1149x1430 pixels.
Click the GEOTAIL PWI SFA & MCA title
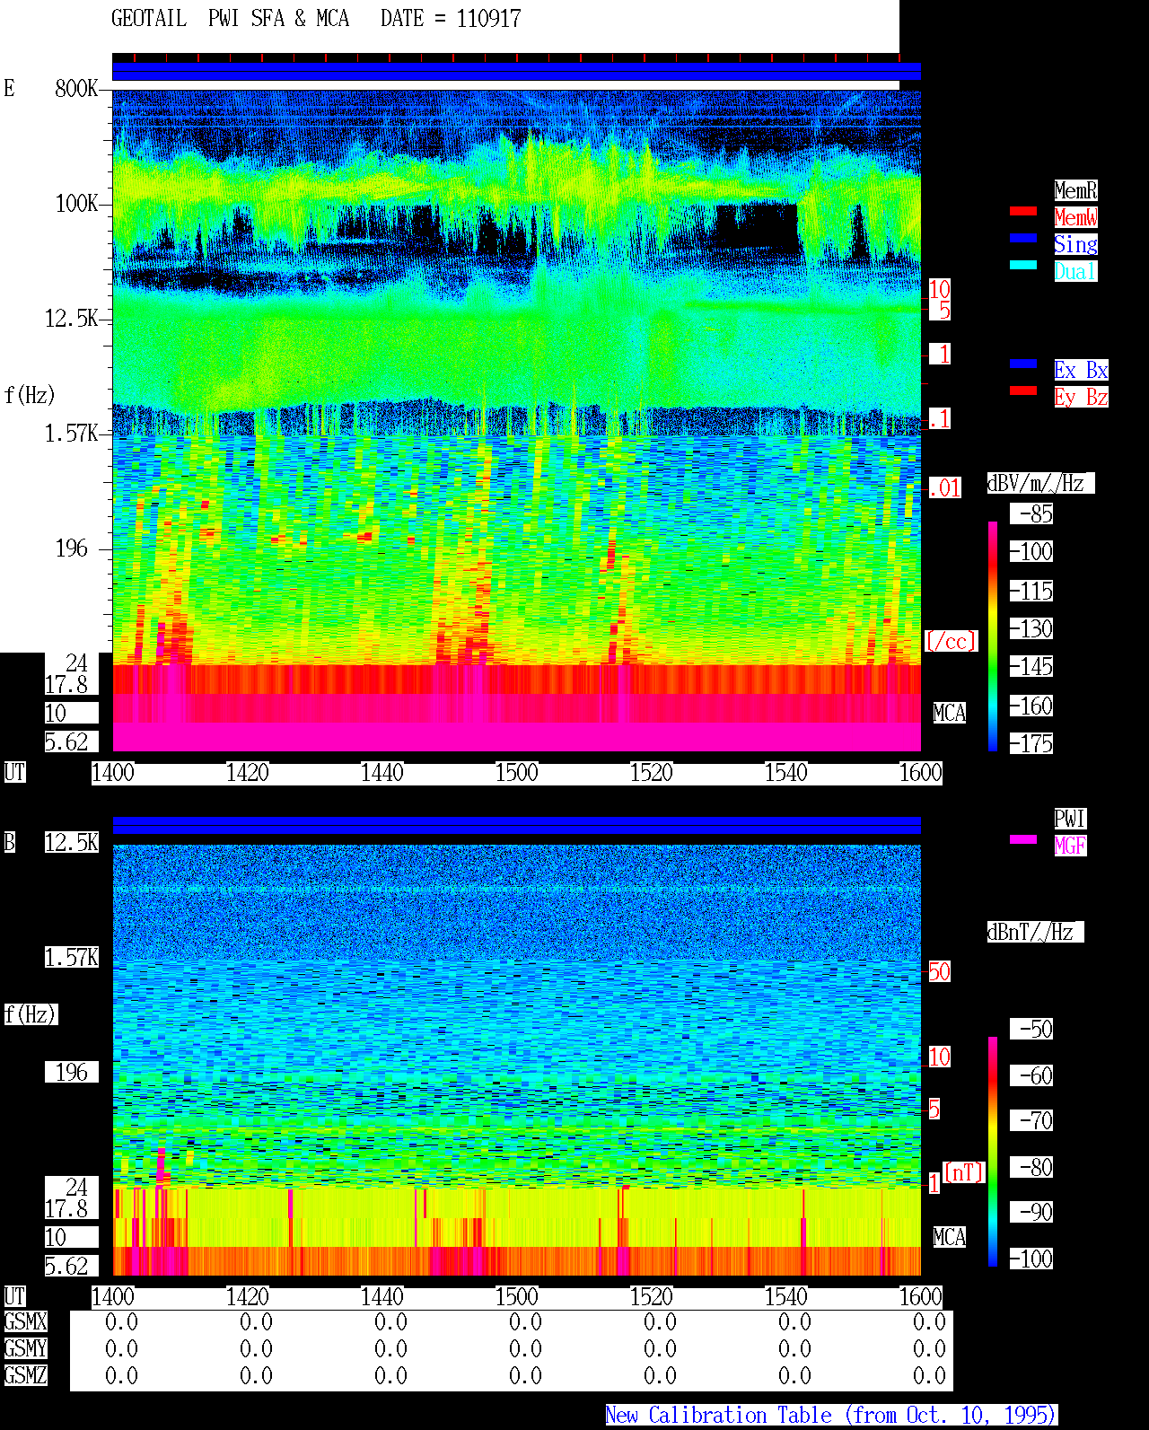coord(230,19)
